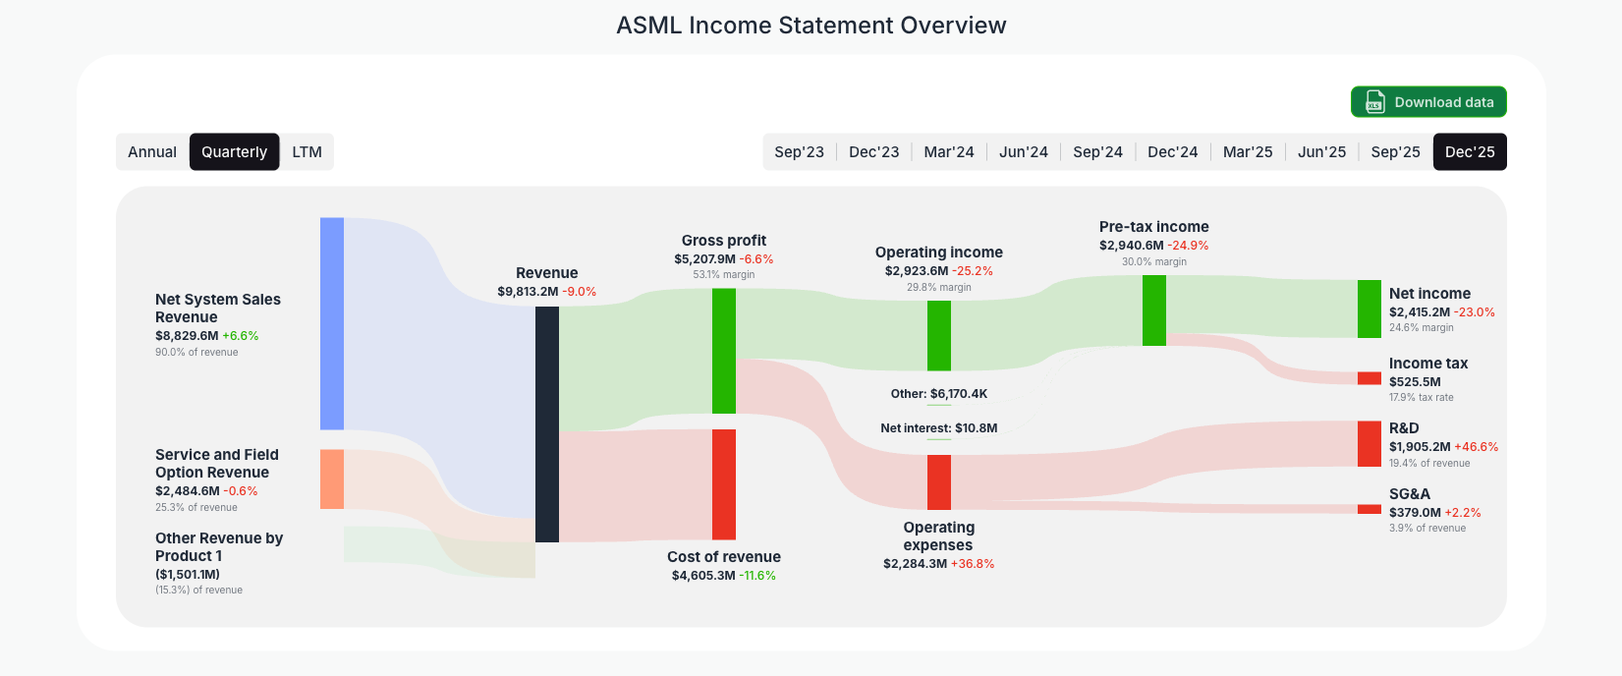Viewport: 1622px width, 676px height.
Task: Click the dark Revenue node bar
Action: coord(547,424)
